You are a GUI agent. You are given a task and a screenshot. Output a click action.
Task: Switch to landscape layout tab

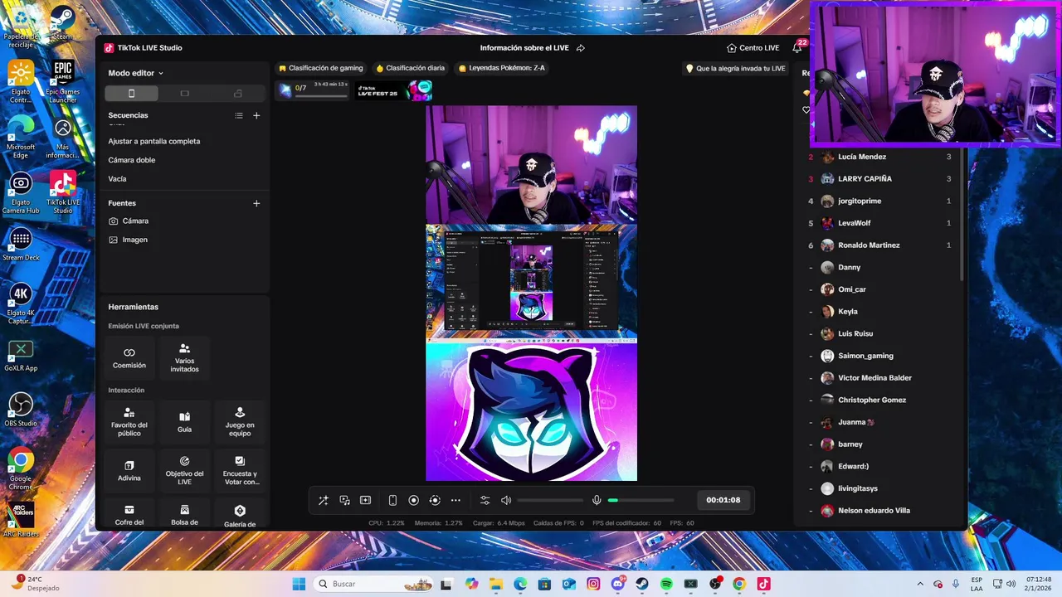(x=184, y=93)
